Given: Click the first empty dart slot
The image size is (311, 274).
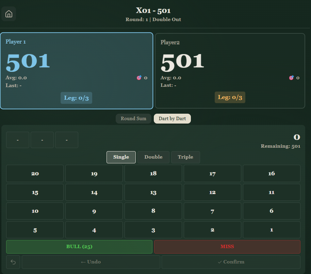Looking at the screenshot, I should (x=17, y=140).
